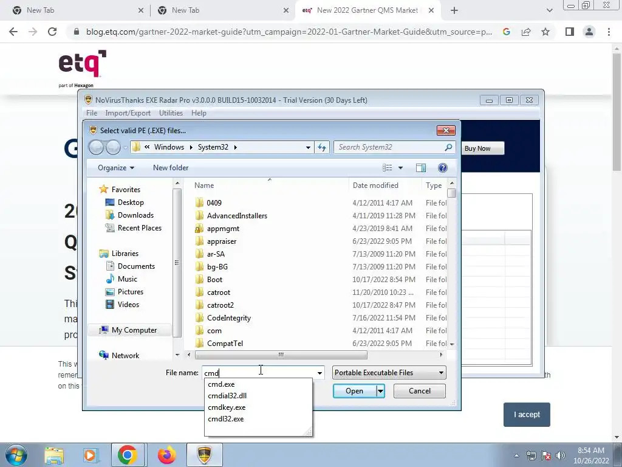This screenshot has height=467, width=622.
Task: Change the view with the views icon
Action: [387, 168]
